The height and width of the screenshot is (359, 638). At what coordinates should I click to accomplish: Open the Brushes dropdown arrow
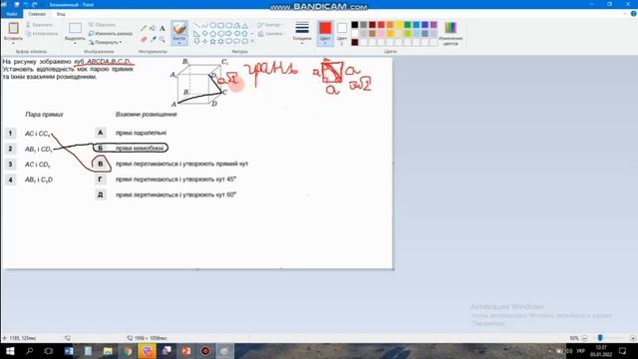(179, 43)
